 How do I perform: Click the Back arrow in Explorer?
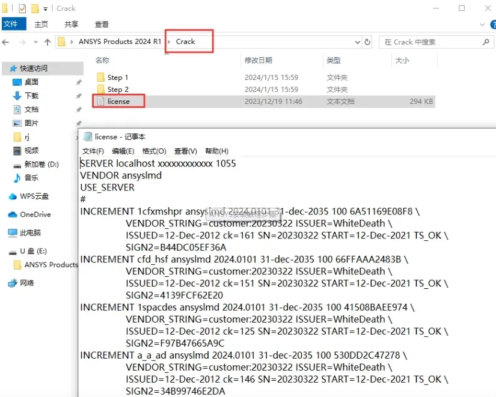[x=5, y=42]
